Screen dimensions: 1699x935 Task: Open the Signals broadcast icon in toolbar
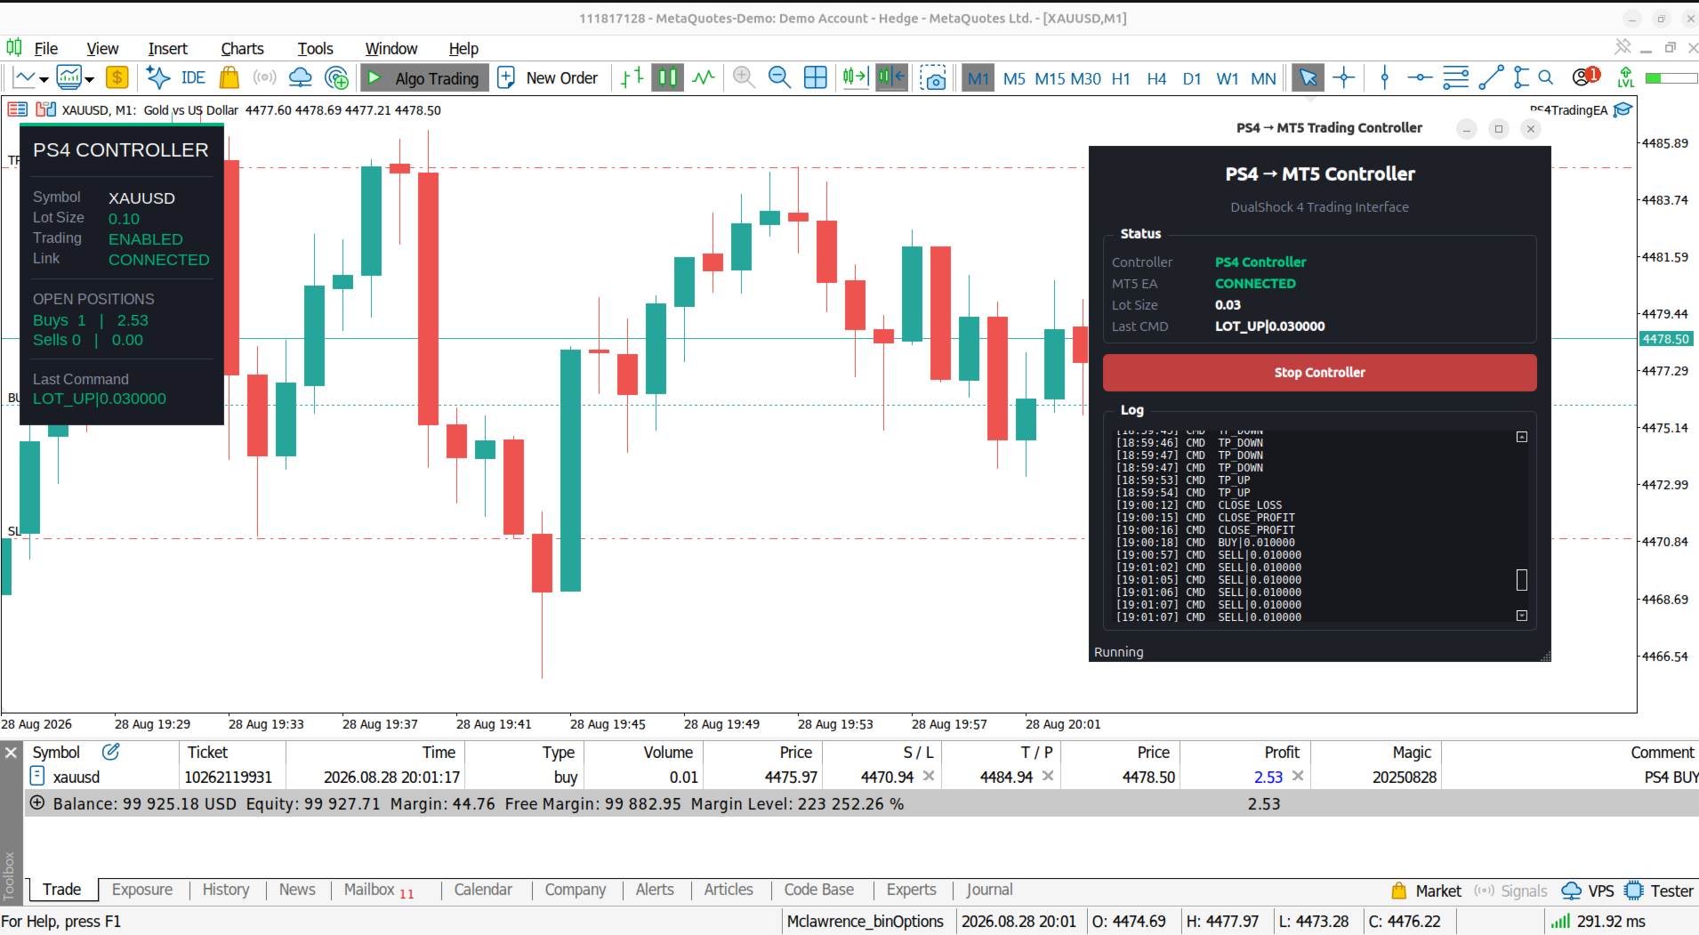pos(264,78)
